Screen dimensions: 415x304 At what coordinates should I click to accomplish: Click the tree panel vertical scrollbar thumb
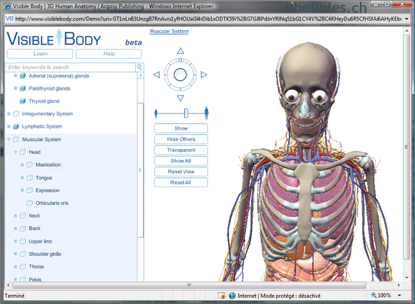(140, 170)
